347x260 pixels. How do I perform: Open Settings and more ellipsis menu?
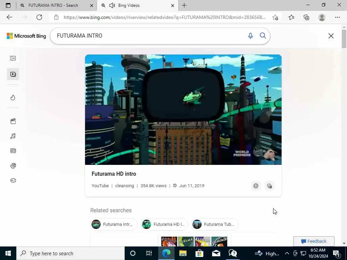click(x=337, y=17)
